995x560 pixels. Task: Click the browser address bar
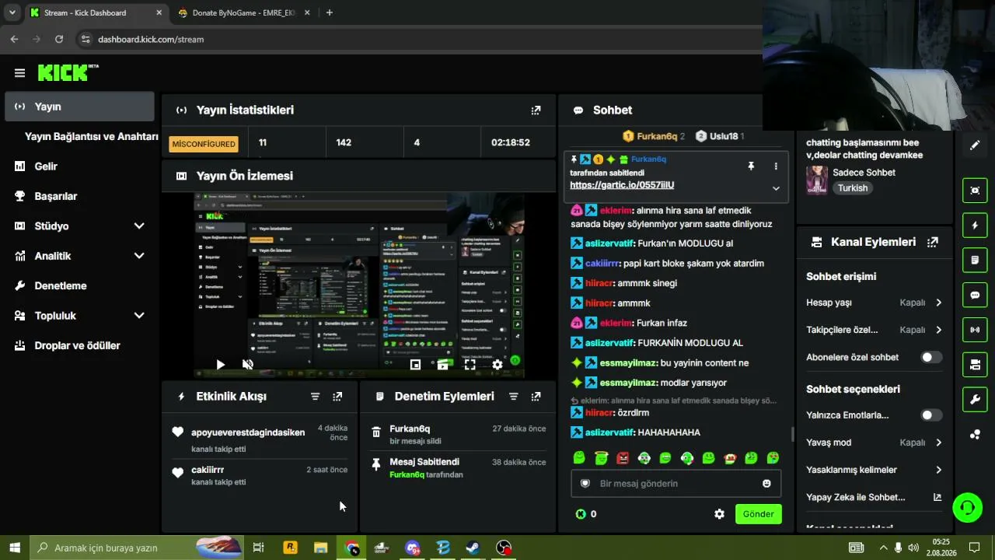pos(420,39)
